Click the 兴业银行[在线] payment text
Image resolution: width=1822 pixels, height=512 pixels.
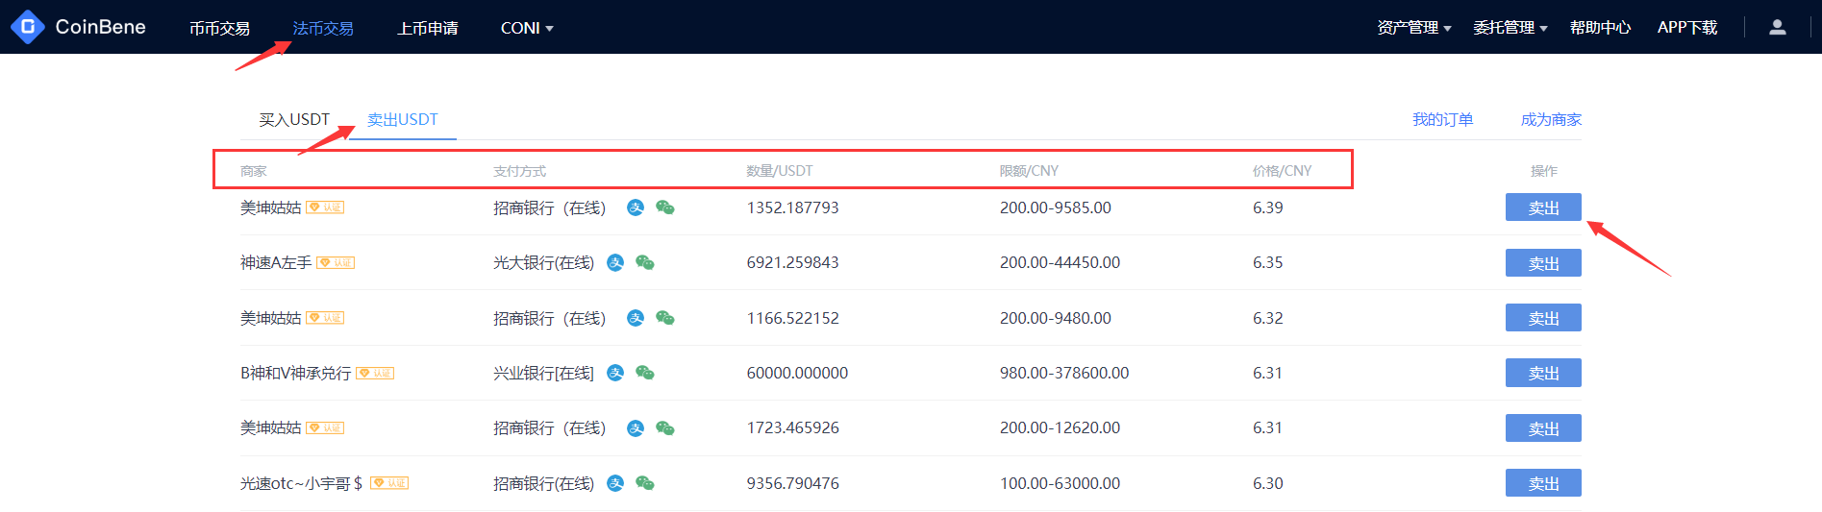click(x=544, y=373)
